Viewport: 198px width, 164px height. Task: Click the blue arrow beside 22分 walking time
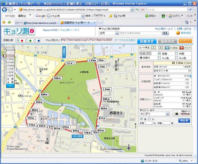[190, 76]
